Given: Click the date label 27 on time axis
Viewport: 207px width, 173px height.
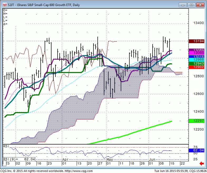Looking at the screenshot, I should tap(100, 164).
